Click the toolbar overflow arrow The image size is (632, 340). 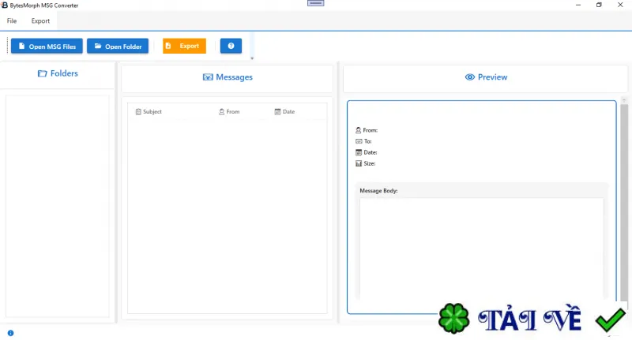tap(252, 58)
